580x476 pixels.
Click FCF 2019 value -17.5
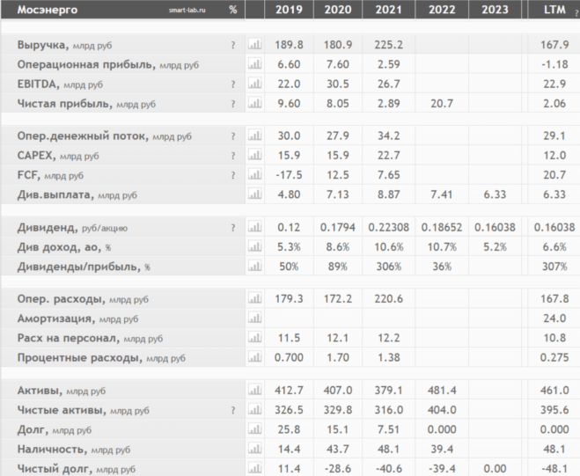[289, 175]
